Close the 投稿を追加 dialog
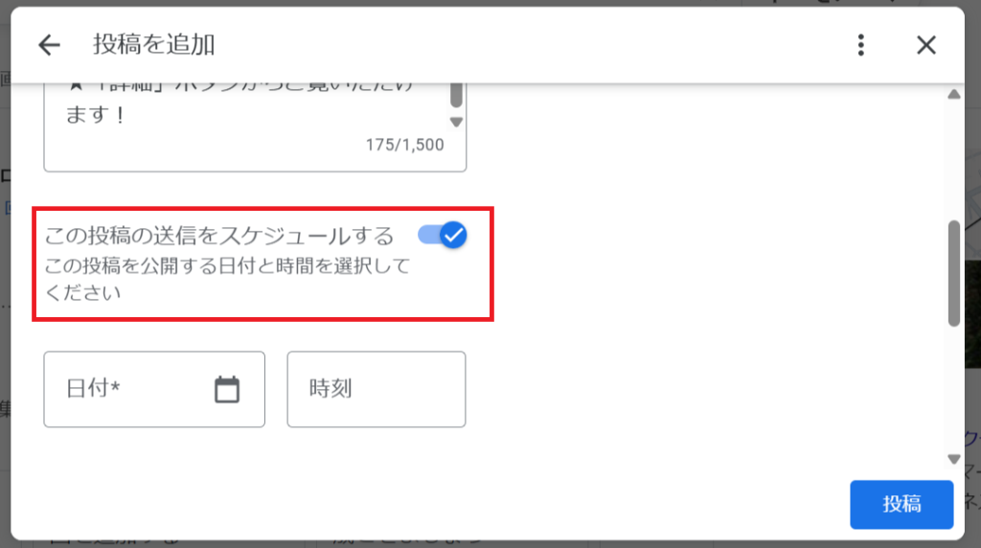 click(926, 45)
